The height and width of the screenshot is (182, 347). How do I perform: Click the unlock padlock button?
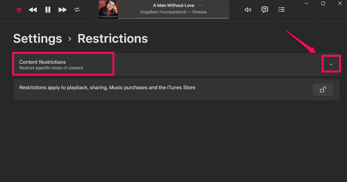[323, 89]
